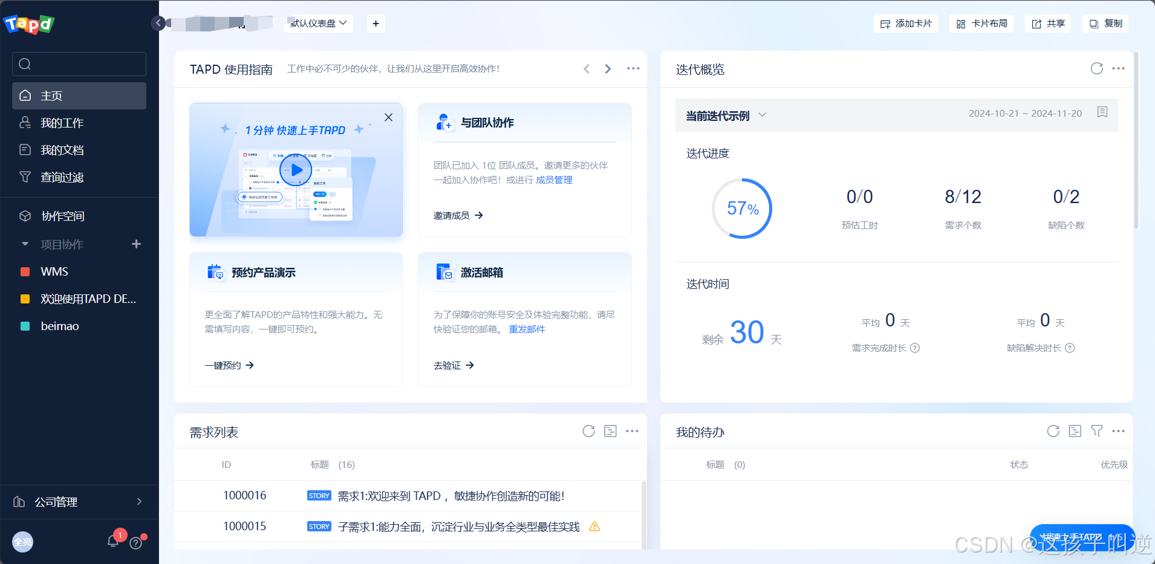Image resolution: width=1155 pixels, height=564 pixels.
Task: Go to previous guide page arrow
Action: (587, 69)
